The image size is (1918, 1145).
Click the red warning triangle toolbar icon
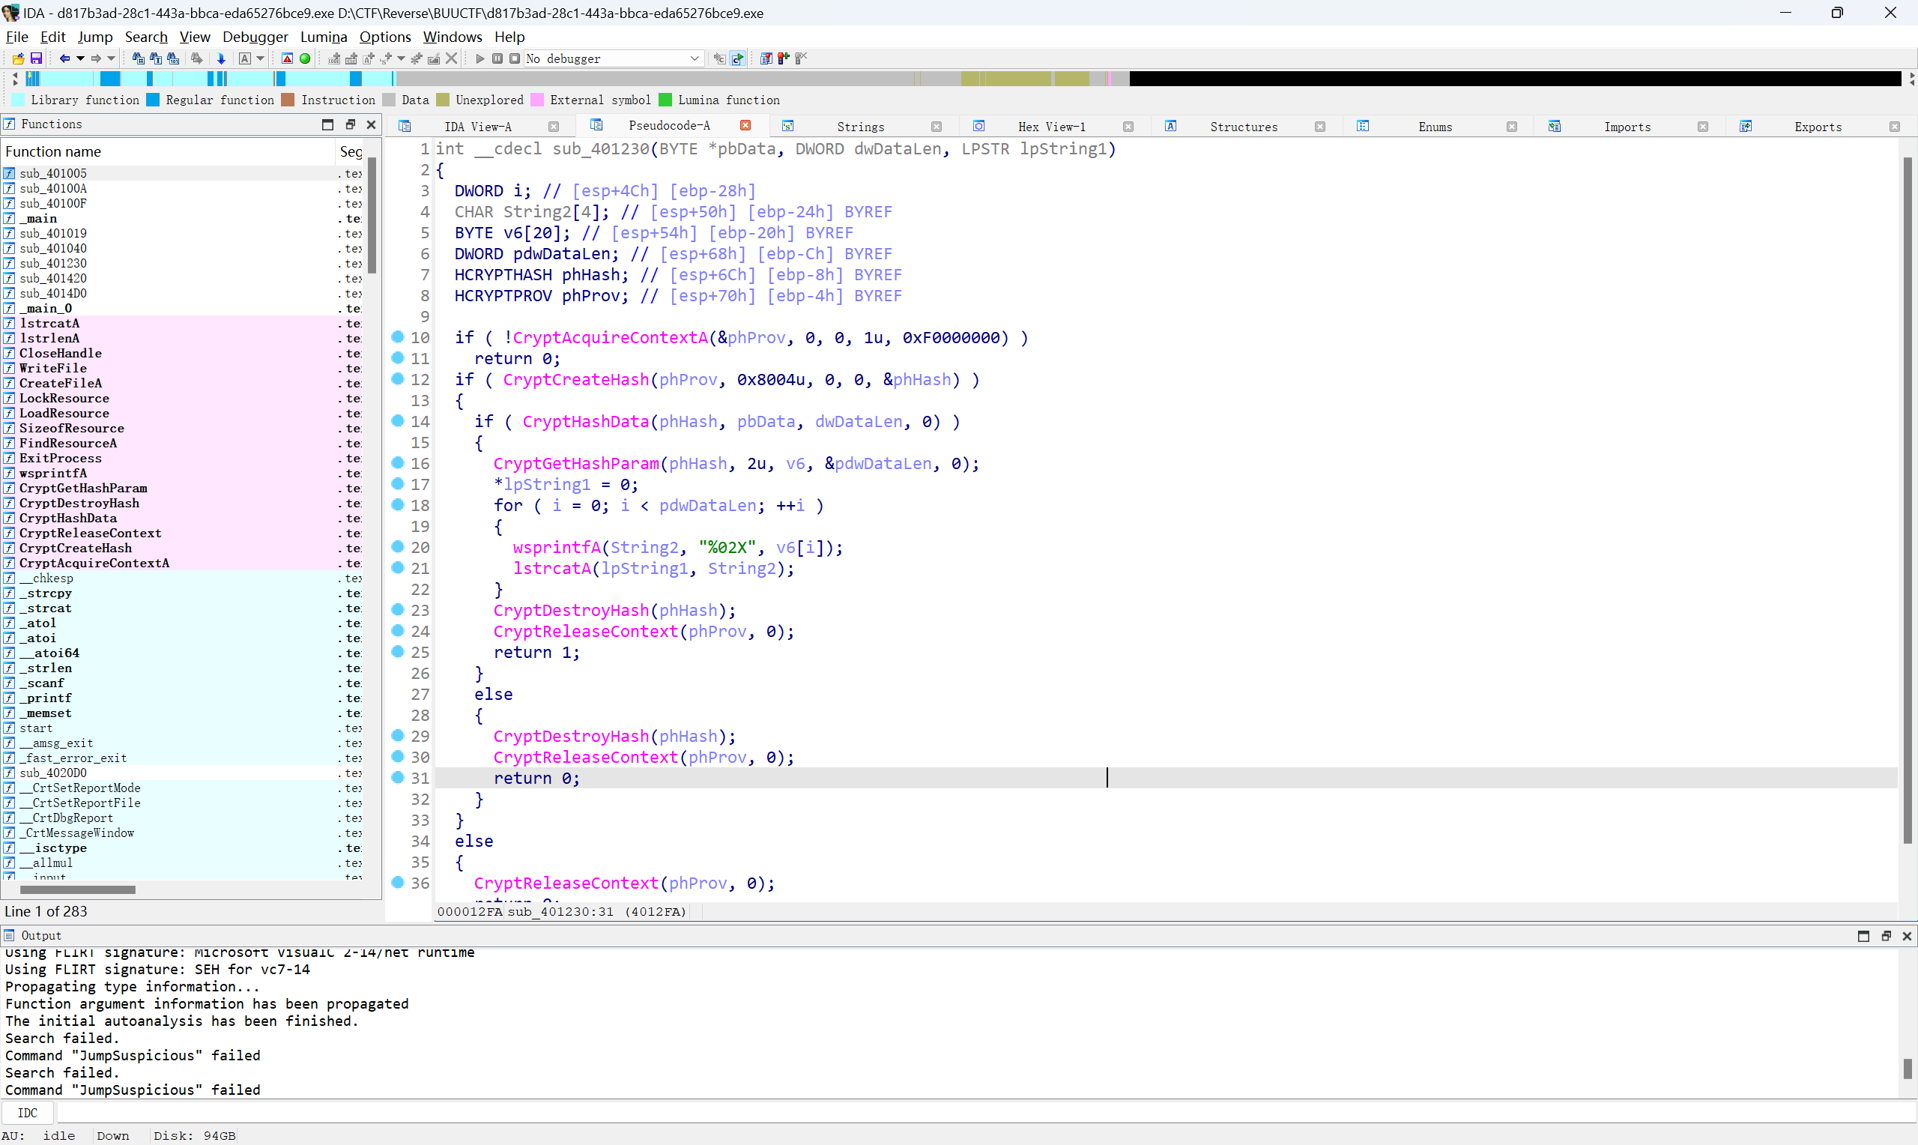287,58
